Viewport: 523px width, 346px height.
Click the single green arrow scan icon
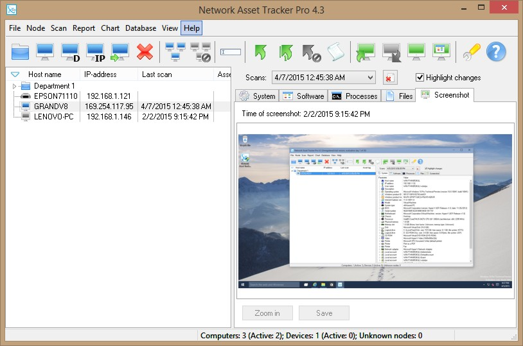260,52
